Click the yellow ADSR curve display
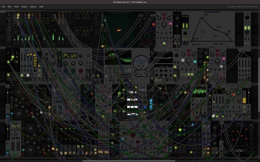 pyautogui.click(x=244, y=55)
